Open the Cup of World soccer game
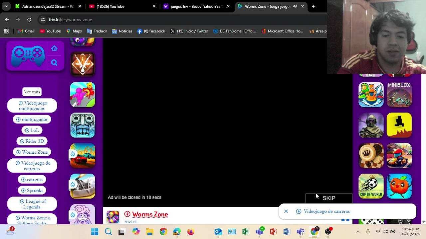 pyautogui.click(x=371, y=186)
